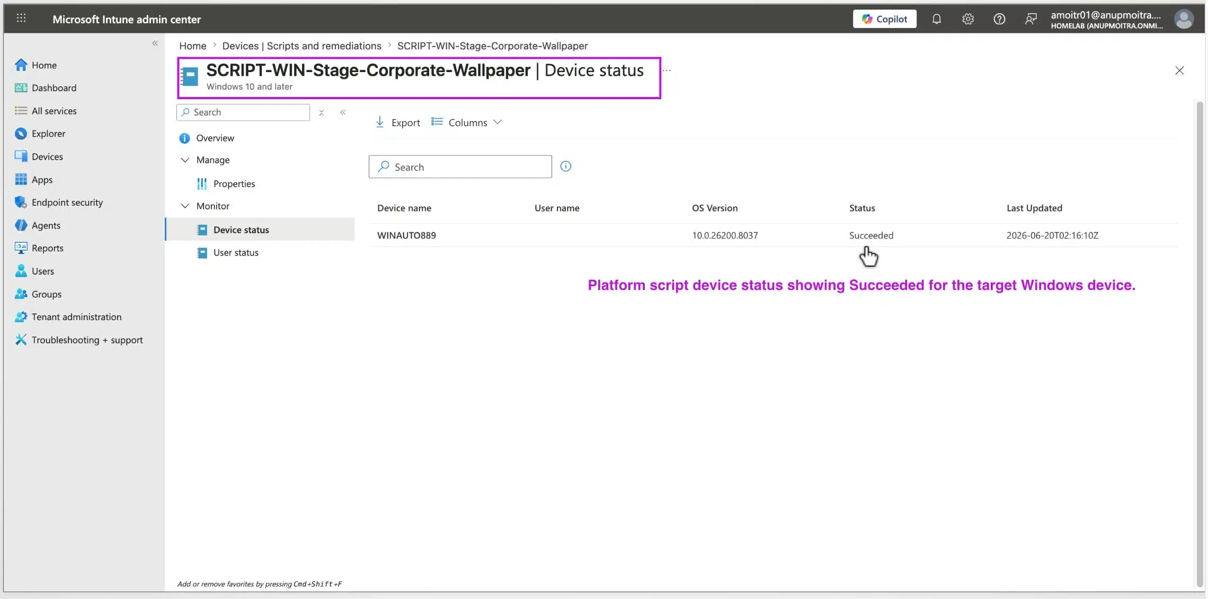
Task: Open Users in the left navigation
Action: coord(34,271)
